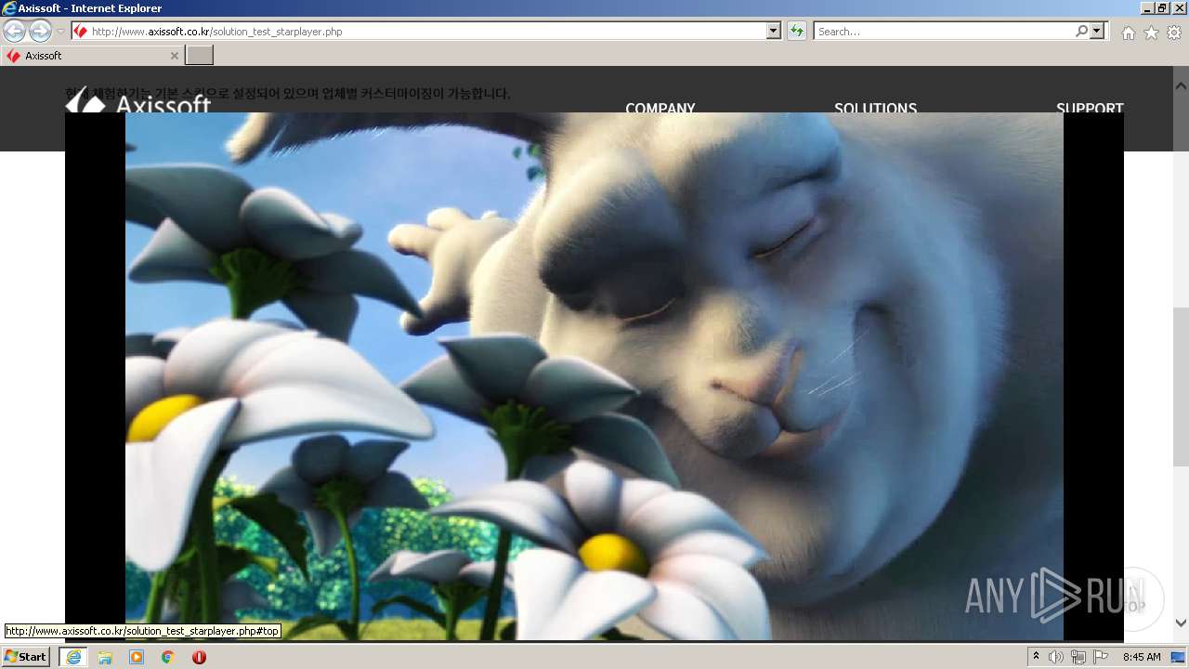Click the browser Back arrow button
The width and height of the screenshot is (1189, 669).
(14, 31)
